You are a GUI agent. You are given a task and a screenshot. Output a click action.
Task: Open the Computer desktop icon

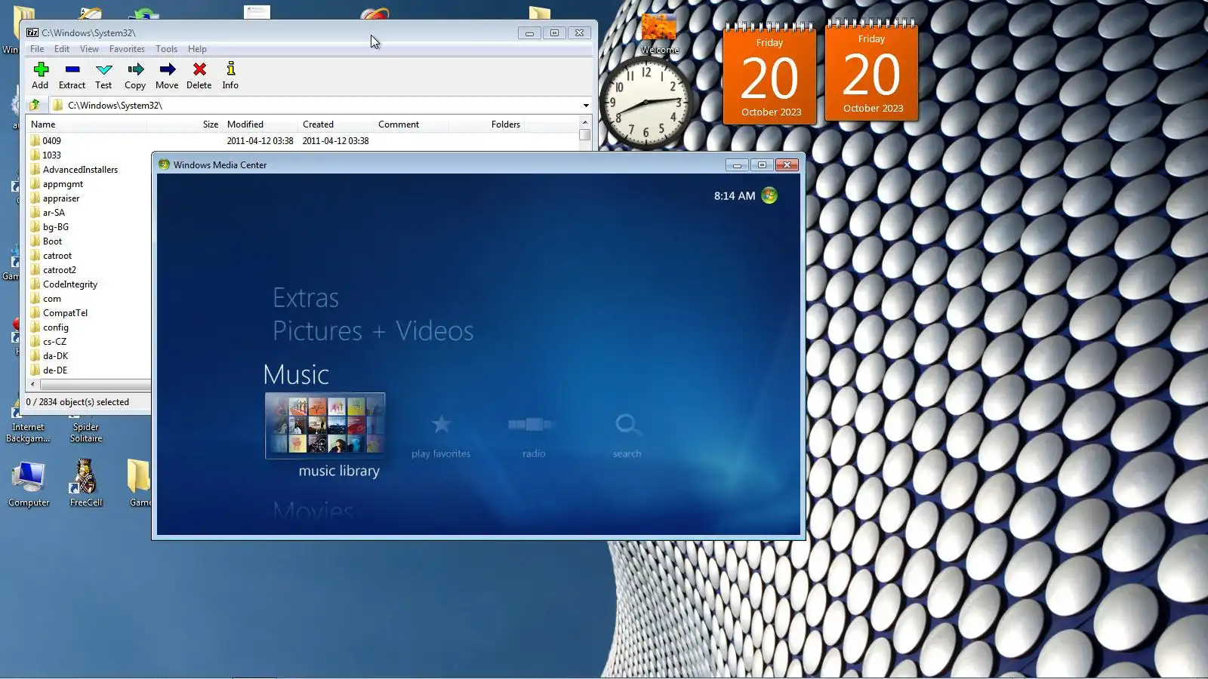[29, 484]
